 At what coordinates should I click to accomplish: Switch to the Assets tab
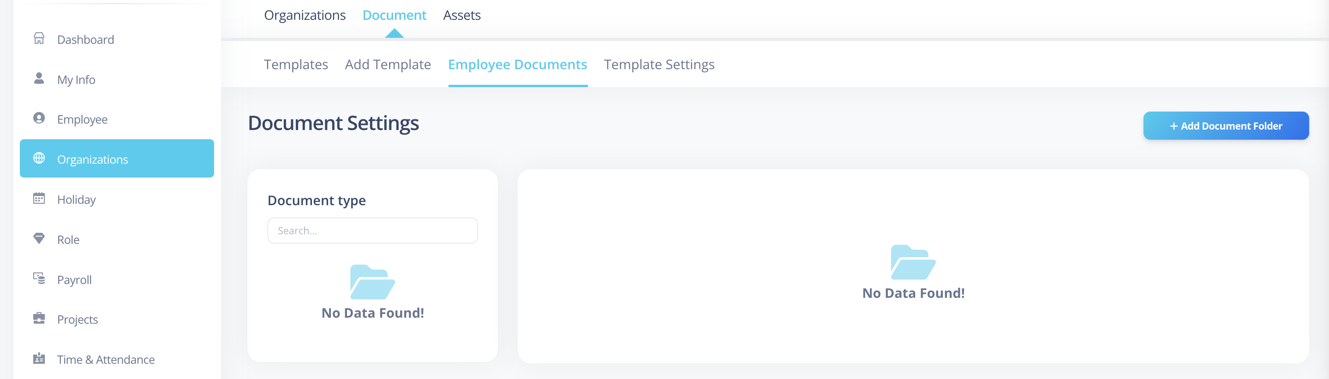(462, 16)
